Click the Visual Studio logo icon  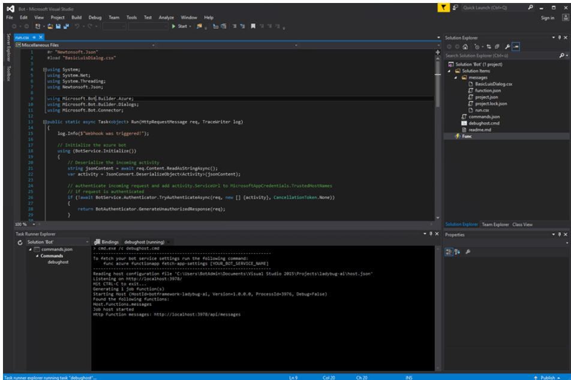(x=11, y=9)
